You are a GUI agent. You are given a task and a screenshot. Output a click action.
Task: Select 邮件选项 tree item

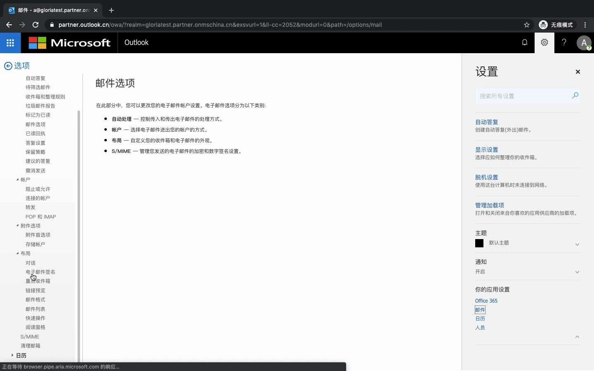click(35, 124)
